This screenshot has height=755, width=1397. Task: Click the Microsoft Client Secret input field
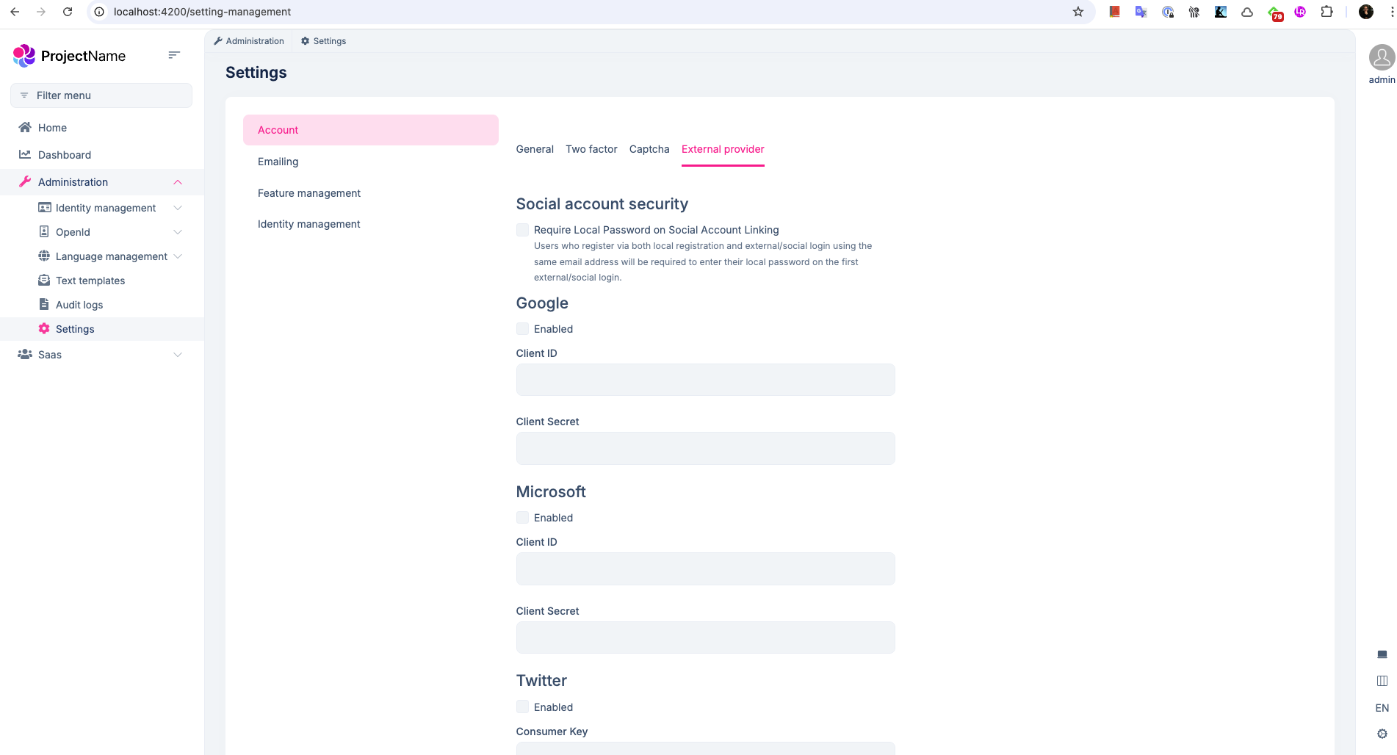(x=705, y=637)
